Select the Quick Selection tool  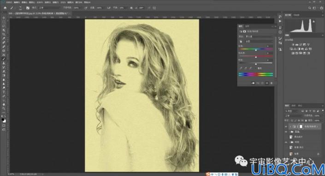(4, 30)
